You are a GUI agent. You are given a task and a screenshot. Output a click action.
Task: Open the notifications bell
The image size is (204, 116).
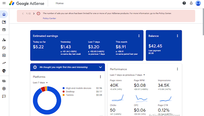point(191,3)
